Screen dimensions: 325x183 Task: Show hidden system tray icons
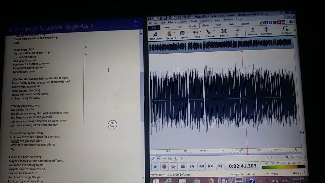[x=261, y=181]
